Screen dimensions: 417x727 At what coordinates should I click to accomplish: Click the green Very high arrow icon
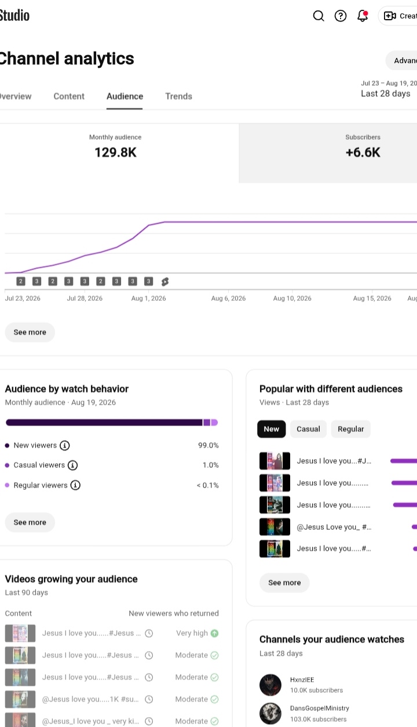point(215,633)
